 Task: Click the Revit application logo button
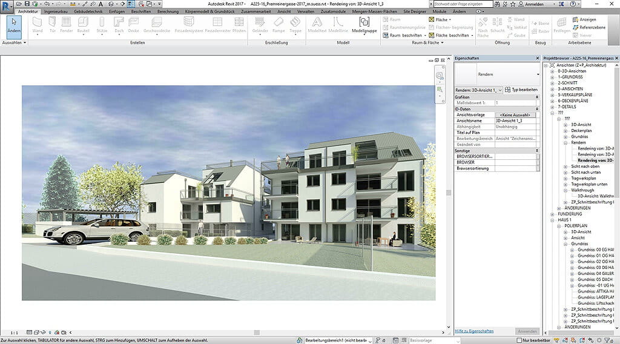[7, 5]
